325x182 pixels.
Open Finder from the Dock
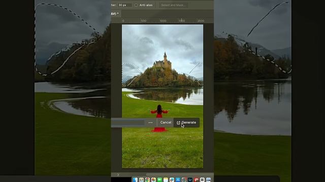click(135, 180)
